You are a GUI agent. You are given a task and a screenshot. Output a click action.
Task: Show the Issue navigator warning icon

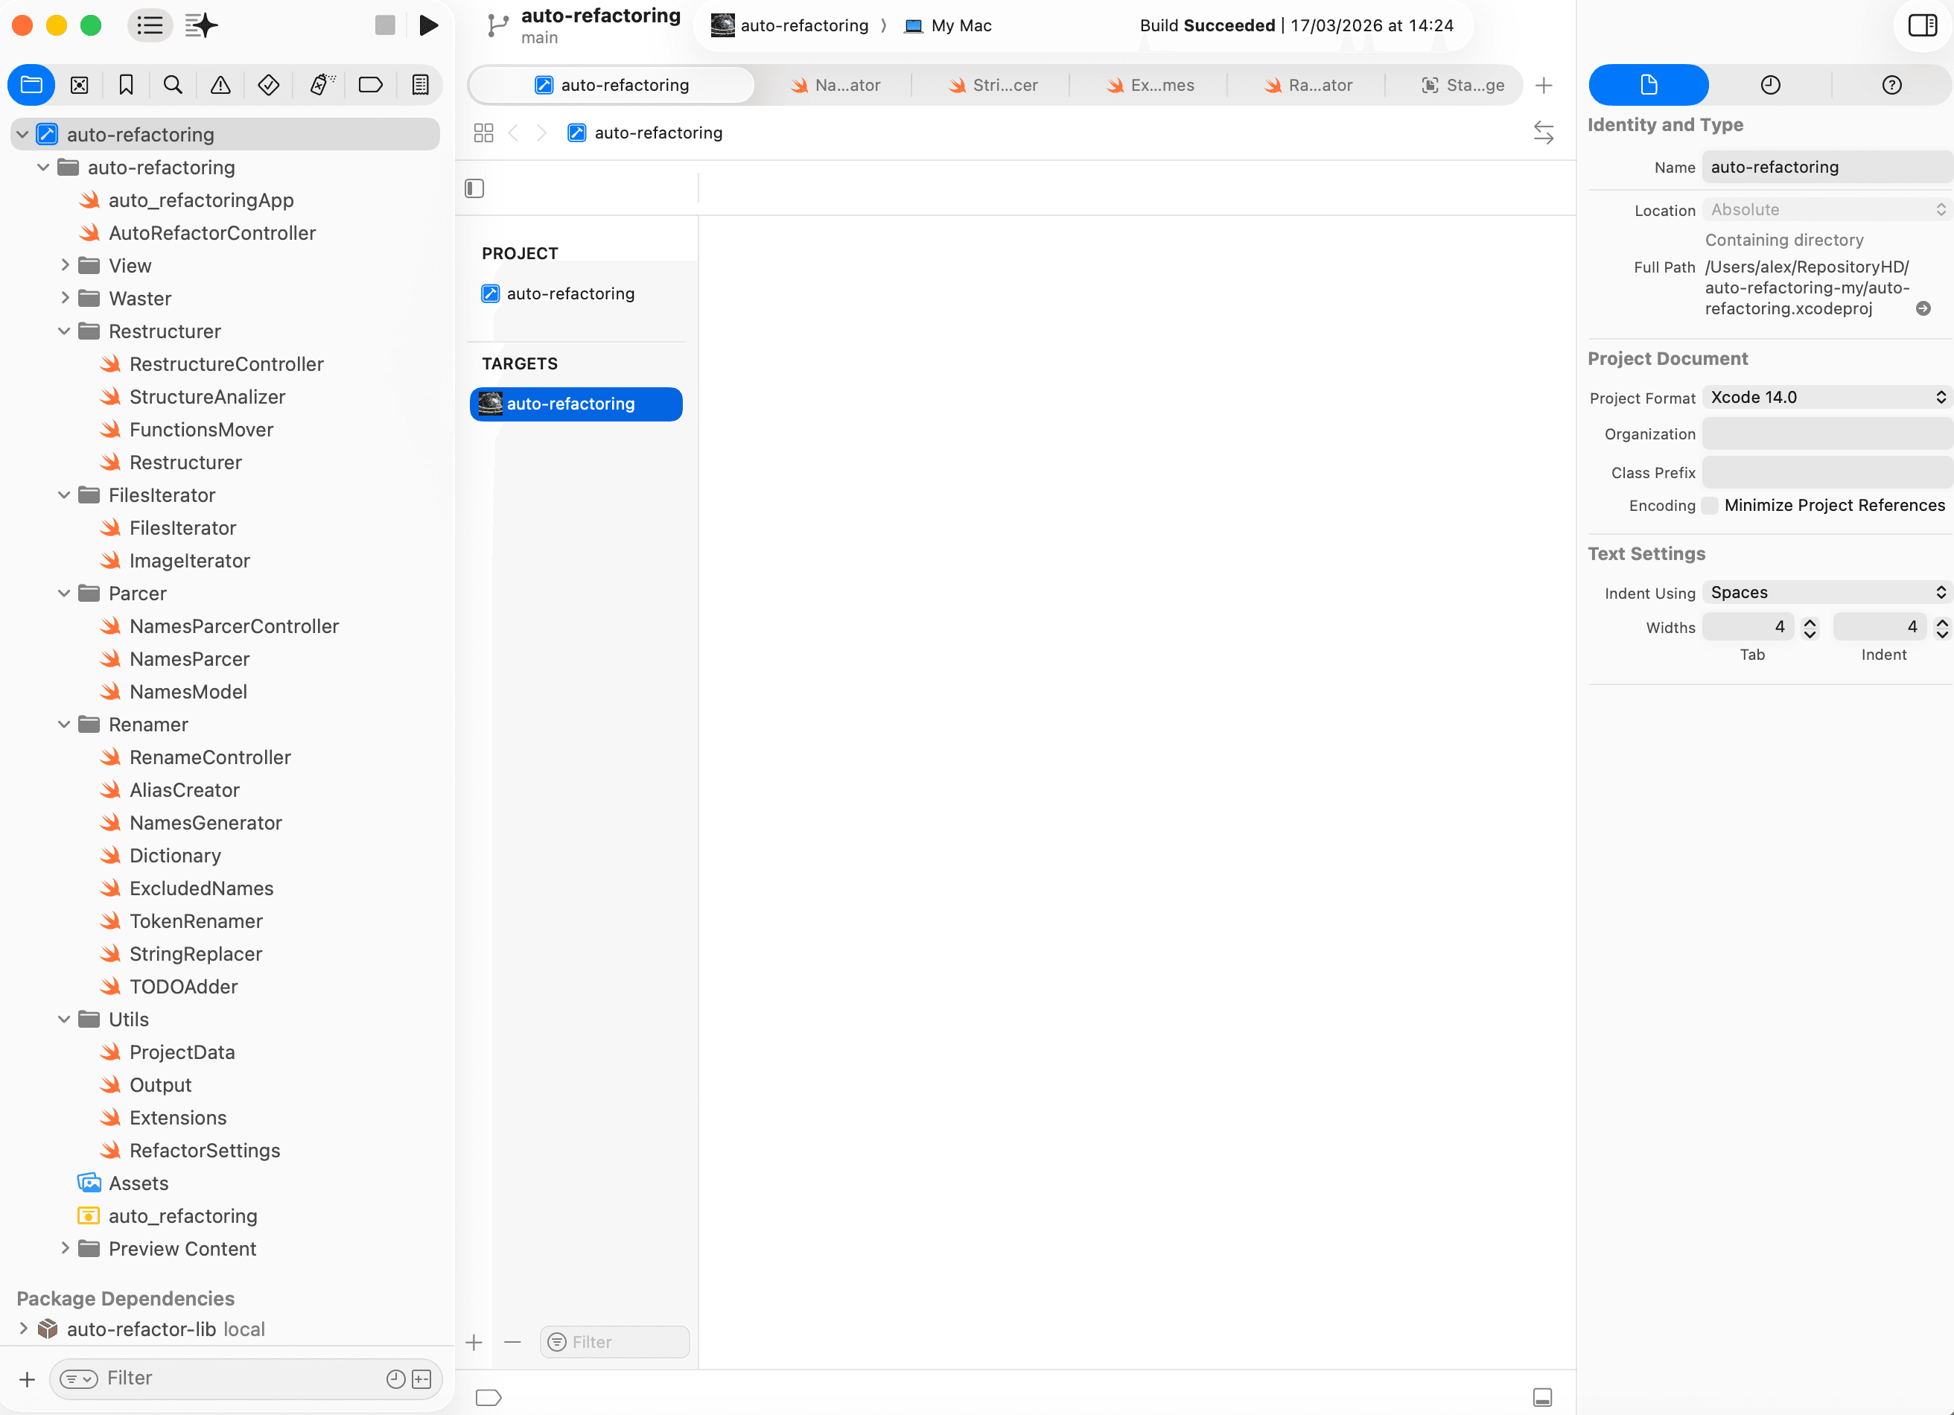point(221,84)
